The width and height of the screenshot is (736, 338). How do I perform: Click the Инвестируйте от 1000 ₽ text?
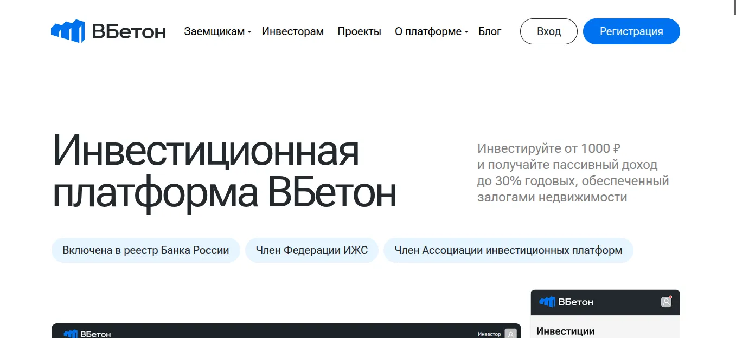[549, 148]
